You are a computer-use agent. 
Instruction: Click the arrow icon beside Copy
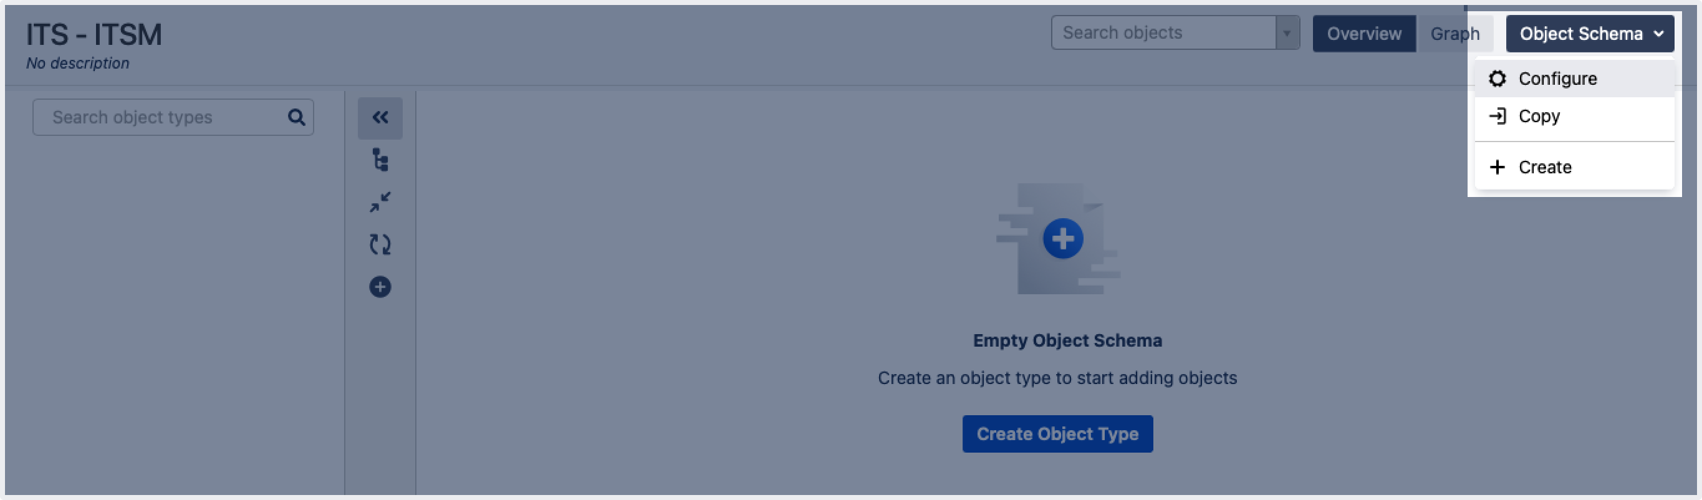[1497, 116]
